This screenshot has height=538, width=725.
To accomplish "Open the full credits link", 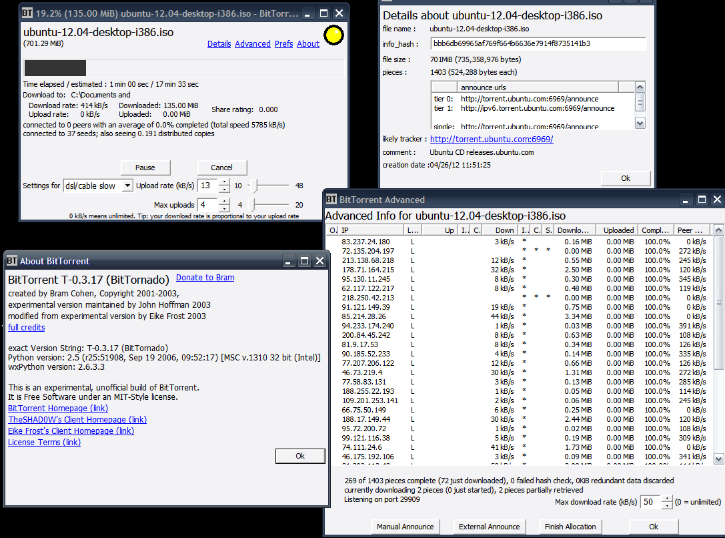I will point(27,328).
